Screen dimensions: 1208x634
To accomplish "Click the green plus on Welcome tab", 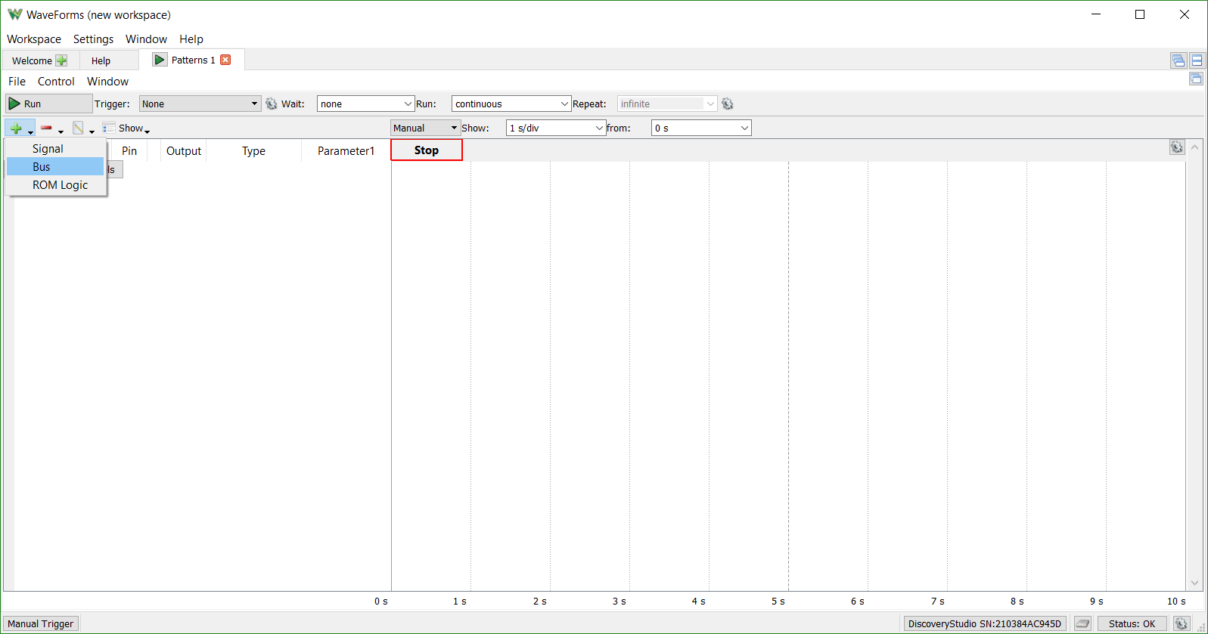I will (61, 60).
